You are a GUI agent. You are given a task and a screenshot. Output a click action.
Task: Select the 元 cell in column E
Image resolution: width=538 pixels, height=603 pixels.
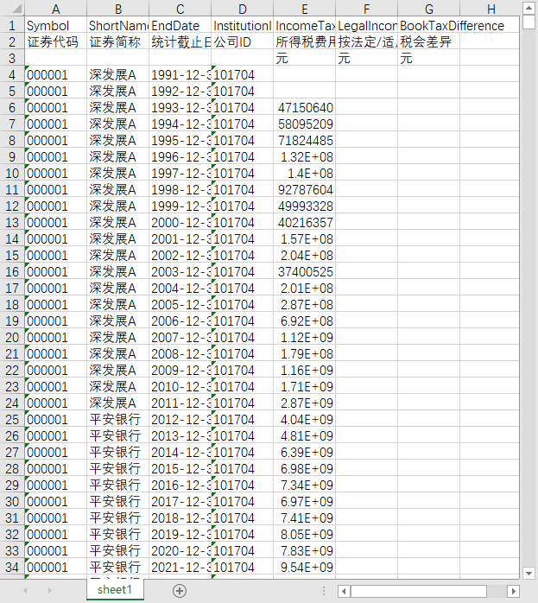click(x=305, y=58)
